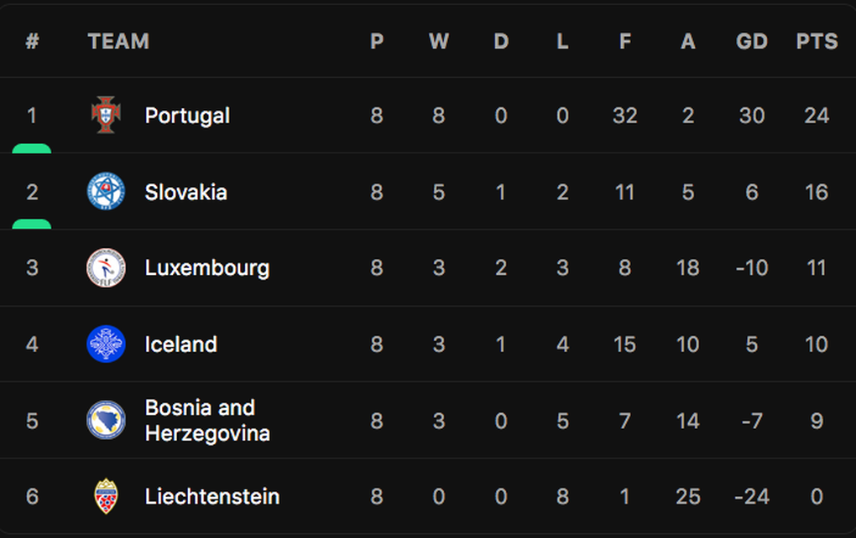The width and height of the screenshot is (856, 538).
Task: Click the Liechtenstein team crest icon
Action: pos(107,496)
